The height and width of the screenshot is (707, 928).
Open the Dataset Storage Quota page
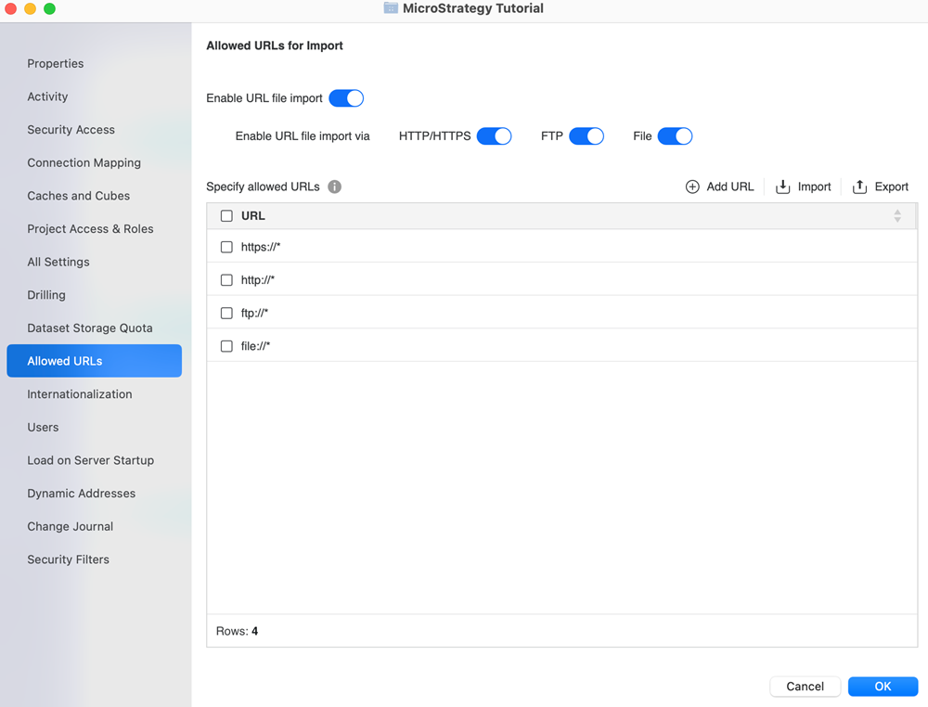89,328
